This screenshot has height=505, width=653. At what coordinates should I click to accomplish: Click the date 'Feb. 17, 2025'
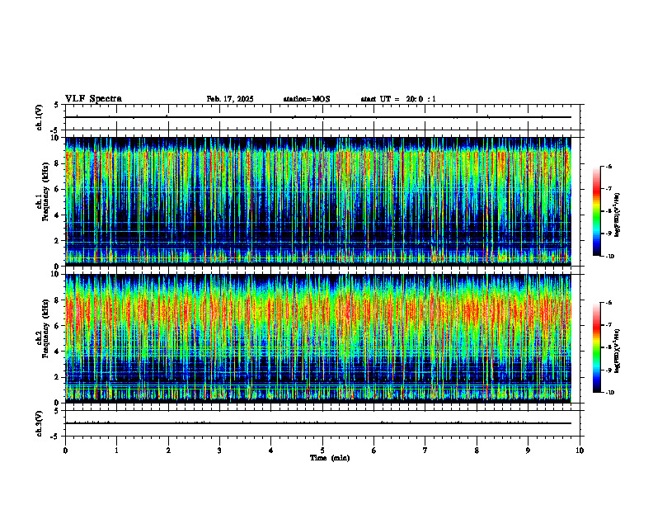[x=230, y=99]
